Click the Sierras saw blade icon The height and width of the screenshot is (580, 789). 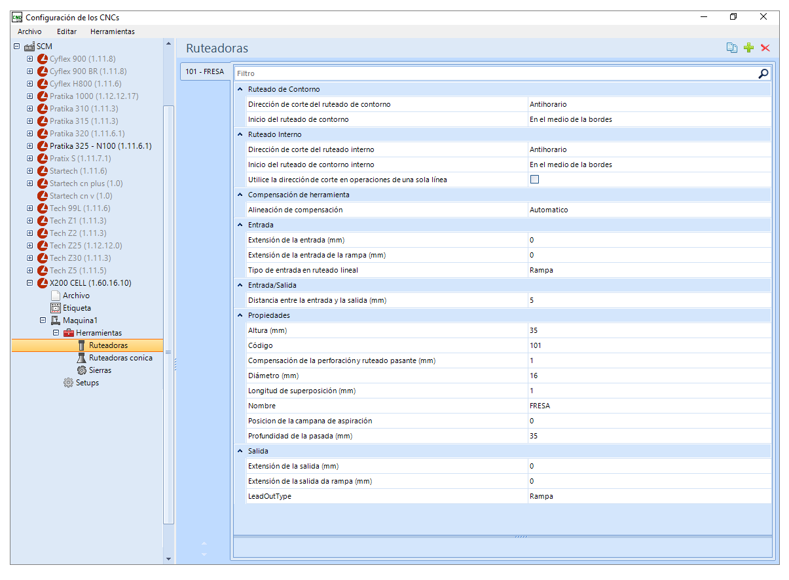click(82, 370)
